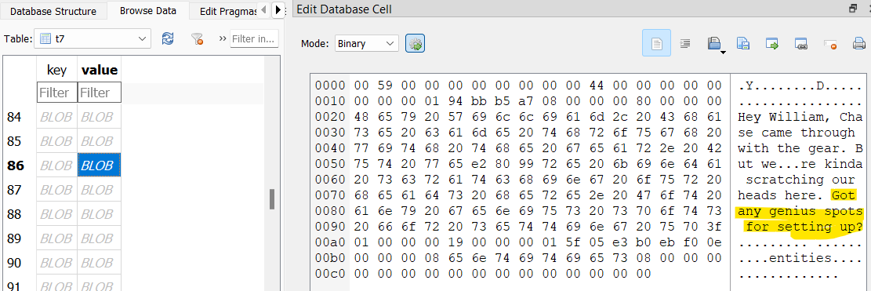The width and height of the screenshot is (871, 291).
Task: Click the key column filter field
Action: click(56, 93)
